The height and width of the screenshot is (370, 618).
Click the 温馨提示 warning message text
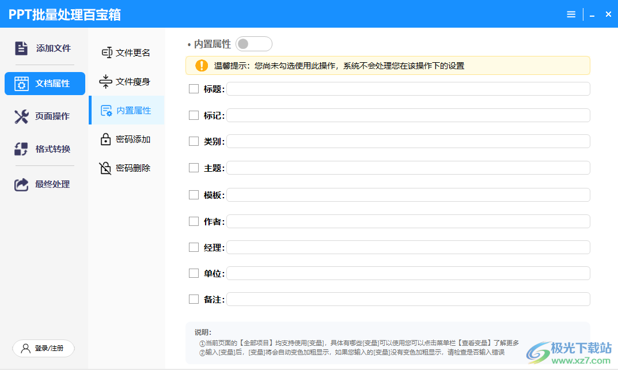(339, 66)
